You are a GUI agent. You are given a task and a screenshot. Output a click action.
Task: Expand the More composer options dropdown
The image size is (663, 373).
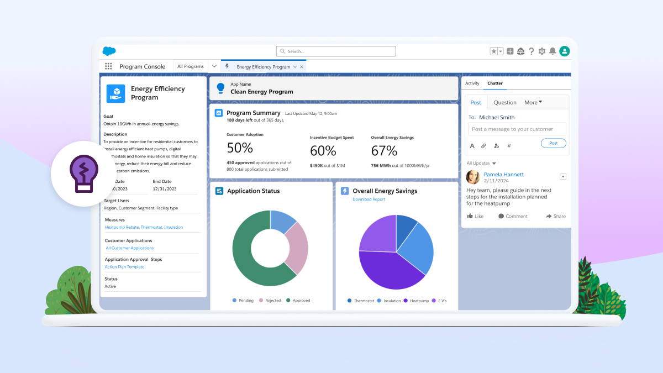(x=533, y=102)
